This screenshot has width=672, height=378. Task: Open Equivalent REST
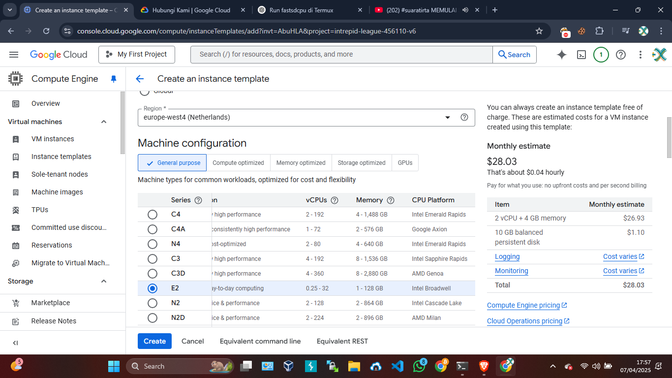pyautogui.click(x=342, y=341)
